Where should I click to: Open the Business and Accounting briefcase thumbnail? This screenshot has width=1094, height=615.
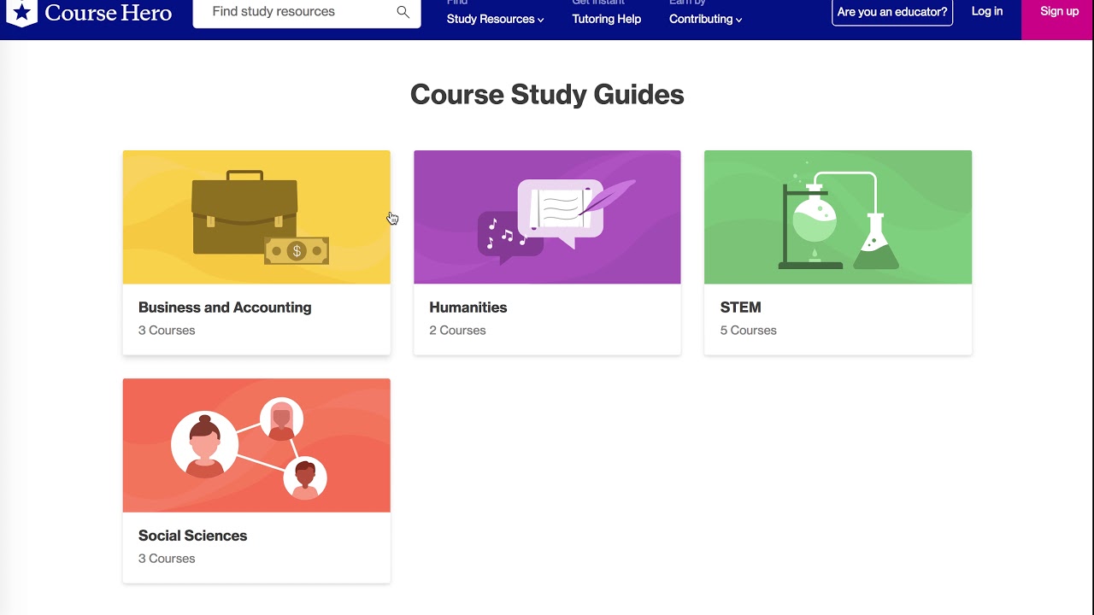pos(256,217)
